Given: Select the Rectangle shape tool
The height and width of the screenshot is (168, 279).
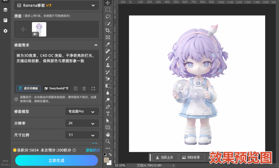Looking at the screenshot, I should point(108,128).
